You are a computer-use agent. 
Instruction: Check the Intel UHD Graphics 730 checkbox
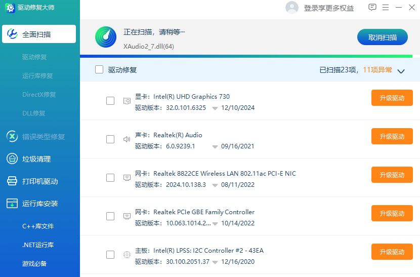110,101
